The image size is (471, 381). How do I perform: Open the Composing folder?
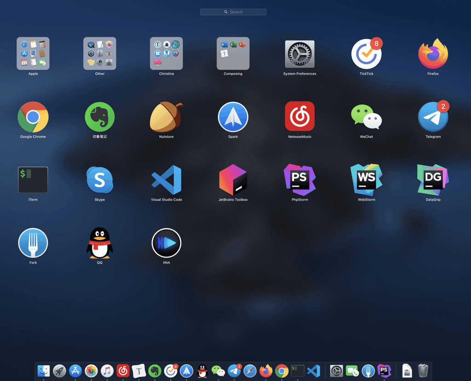[233, 53]
